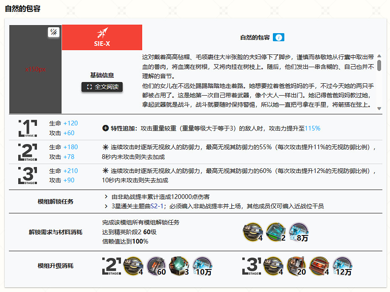The image size is (390, 292).
Task: Click the red crate material icon in Stage 3 costs
Action: click(318, 266)
